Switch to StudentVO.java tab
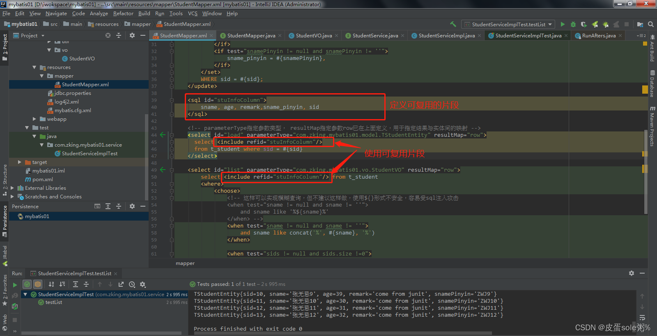Viewport: 657px width, 336px height. point(314,36)
